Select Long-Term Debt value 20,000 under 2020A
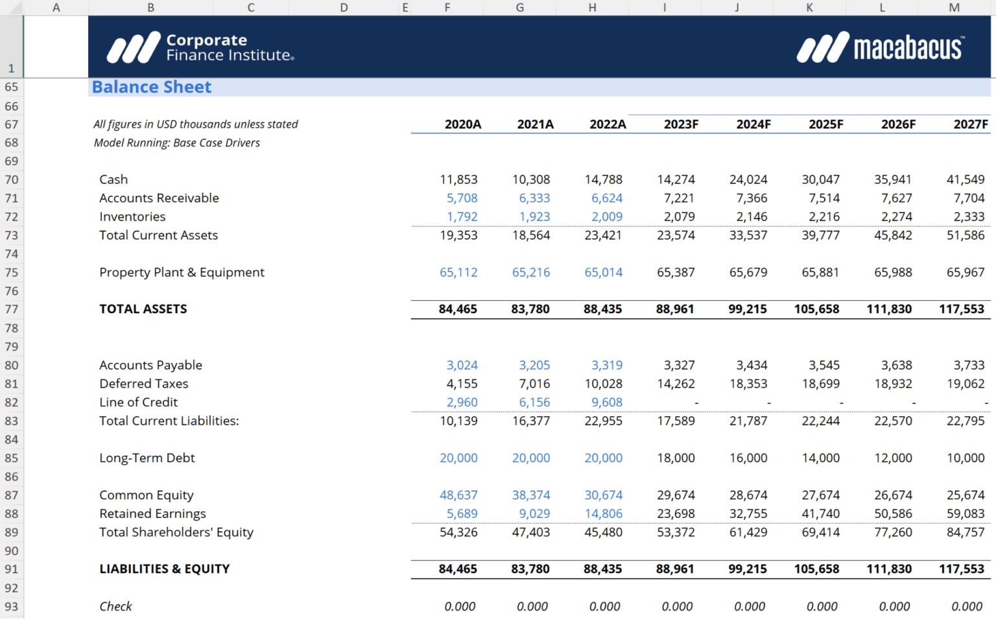 point(458,458)
